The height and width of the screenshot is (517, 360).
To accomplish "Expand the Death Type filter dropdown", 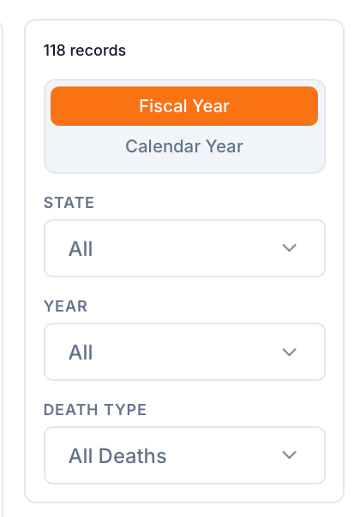I will tap(184, 455).
